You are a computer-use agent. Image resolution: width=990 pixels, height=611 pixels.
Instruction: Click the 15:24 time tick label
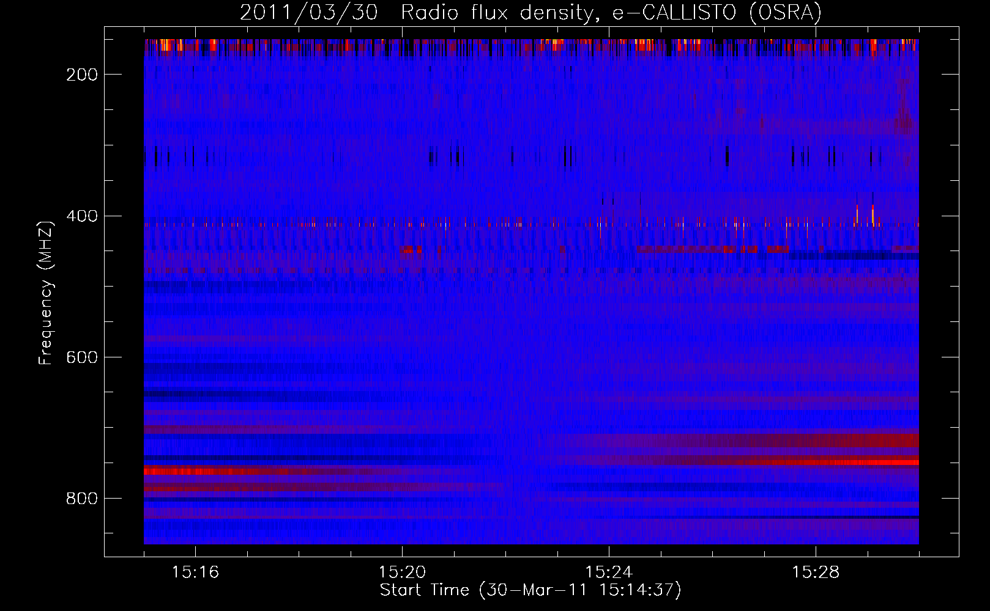pos(609,573)
